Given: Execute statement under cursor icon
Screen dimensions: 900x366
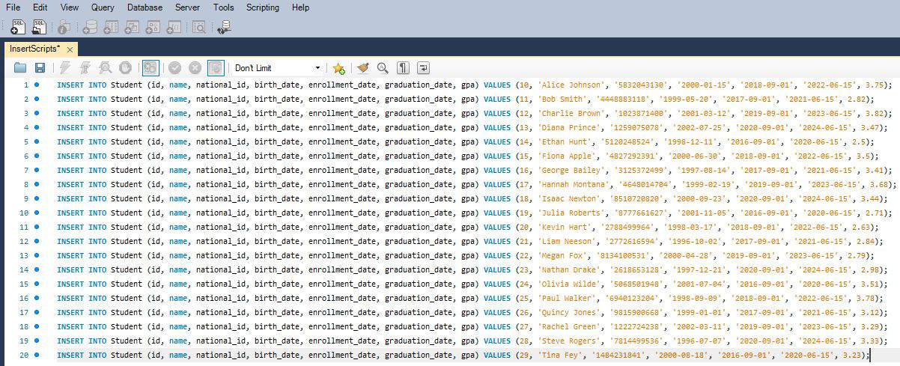Looking at the screenshot, I should point(85,68).
